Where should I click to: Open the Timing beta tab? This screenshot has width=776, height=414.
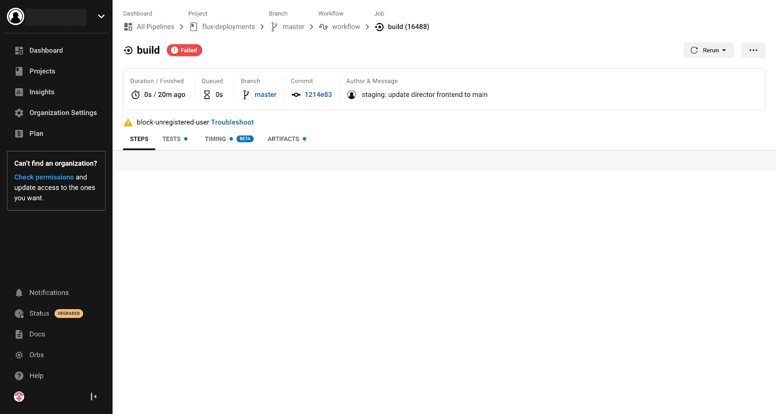coord(215,139)
